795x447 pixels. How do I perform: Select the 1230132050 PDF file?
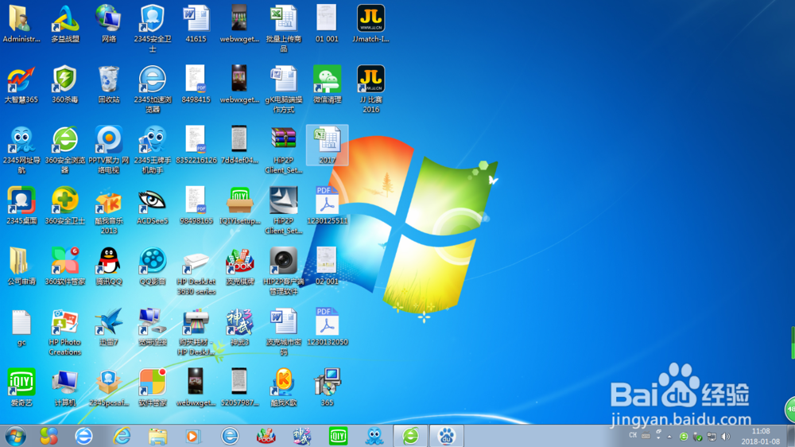pos(327,327)
